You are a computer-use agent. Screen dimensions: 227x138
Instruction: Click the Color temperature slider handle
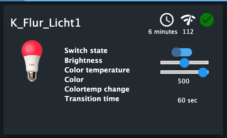coord(203,72)
